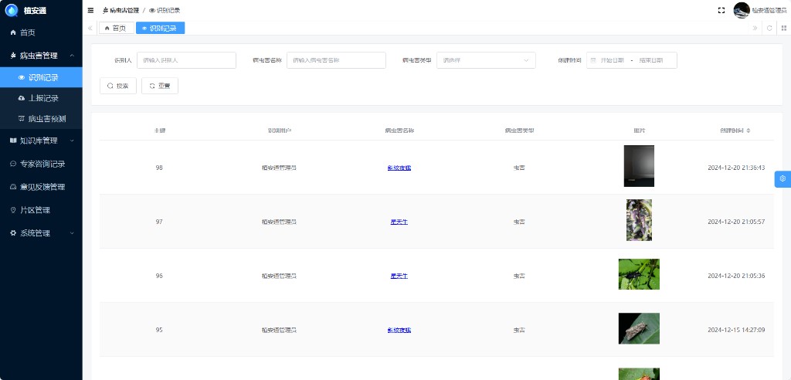The width and height of the screenshot is (791, 380).
Task: Click the 图片 column header
Action: tap(639, 131)
